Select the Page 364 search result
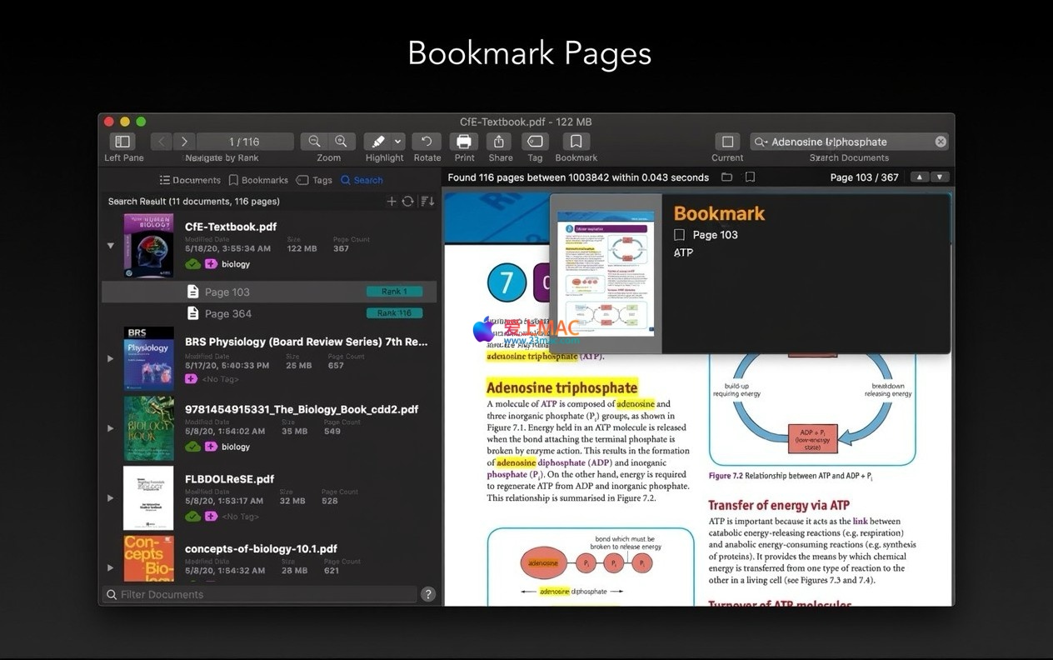 pos(227,313)
